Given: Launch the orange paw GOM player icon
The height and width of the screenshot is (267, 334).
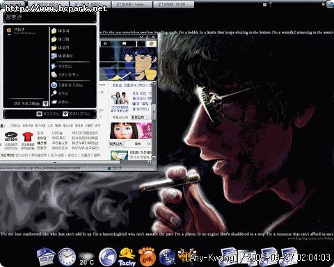Looking at the screenshot, I should (147, 257).
